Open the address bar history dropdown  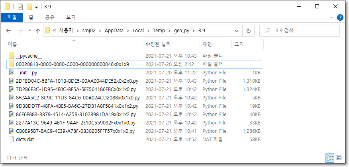[x=237, y=31]
